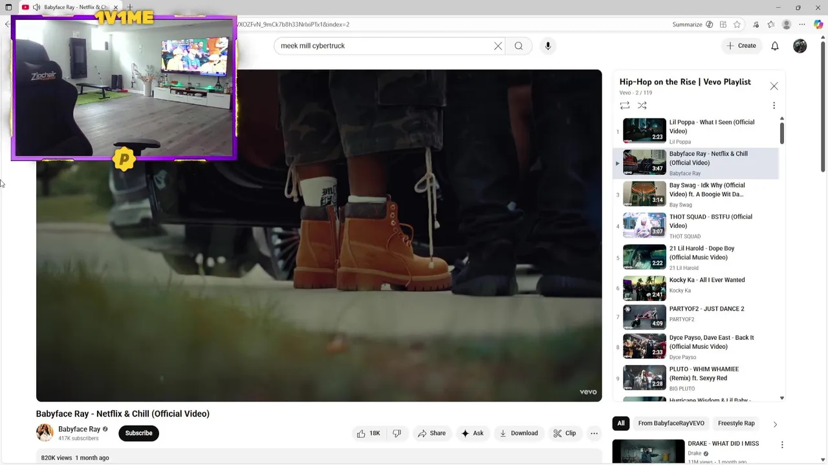Play Kocky Ka - All I Ever Wanted
Screen dimensions: 828x465
(x=697, y=288)
